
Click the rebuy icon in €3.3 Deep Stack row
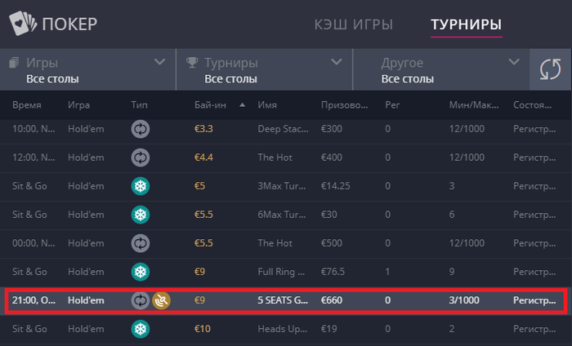[141, 128]
